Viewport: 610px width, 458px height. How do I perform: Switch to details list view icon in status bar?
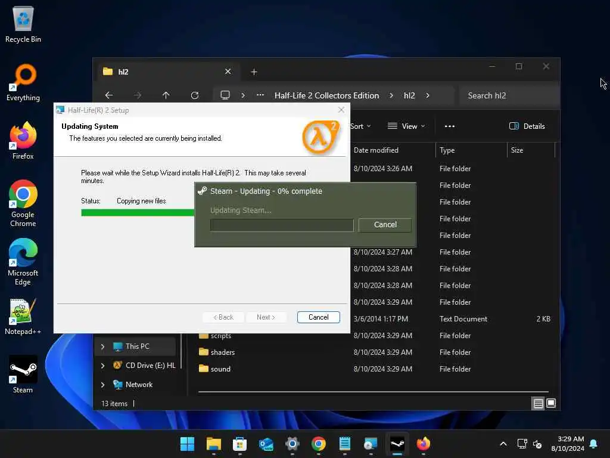coord(538,404)
